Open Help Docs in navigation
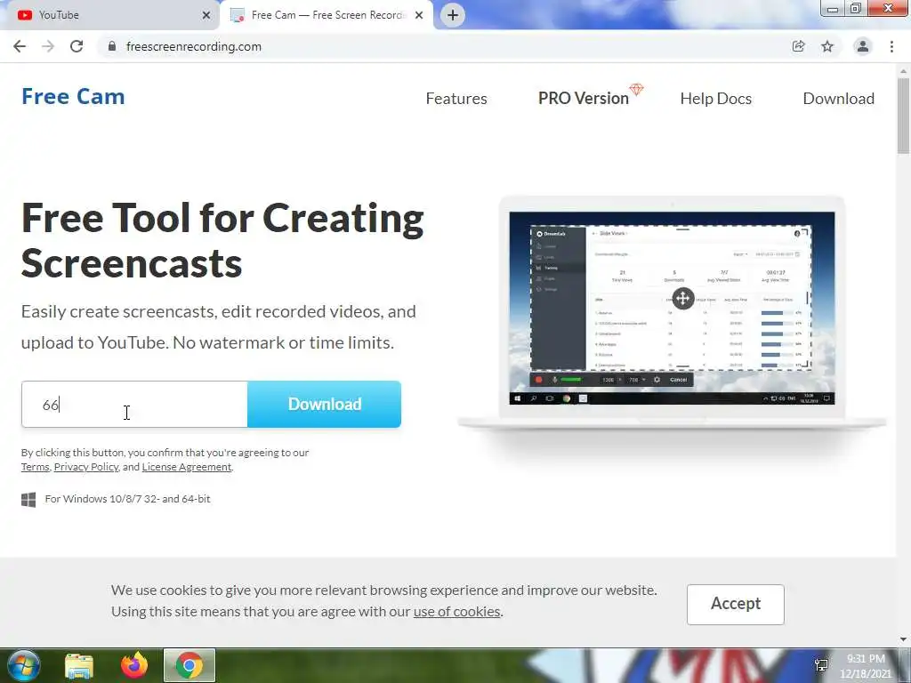The image size is (911, 683). tap(716, 99)
